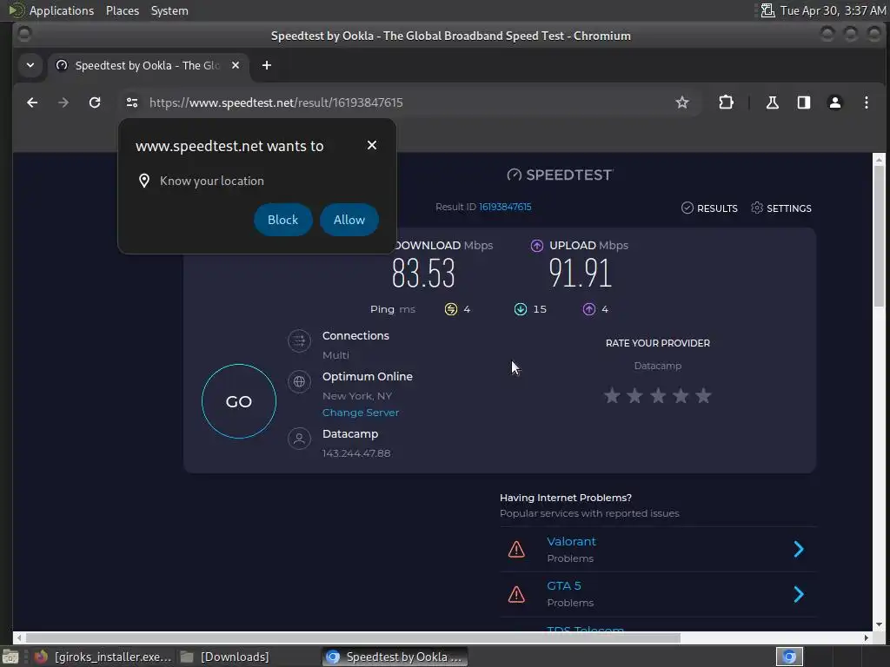Click the IP address 143.244.47.88

tap(356, 453)
